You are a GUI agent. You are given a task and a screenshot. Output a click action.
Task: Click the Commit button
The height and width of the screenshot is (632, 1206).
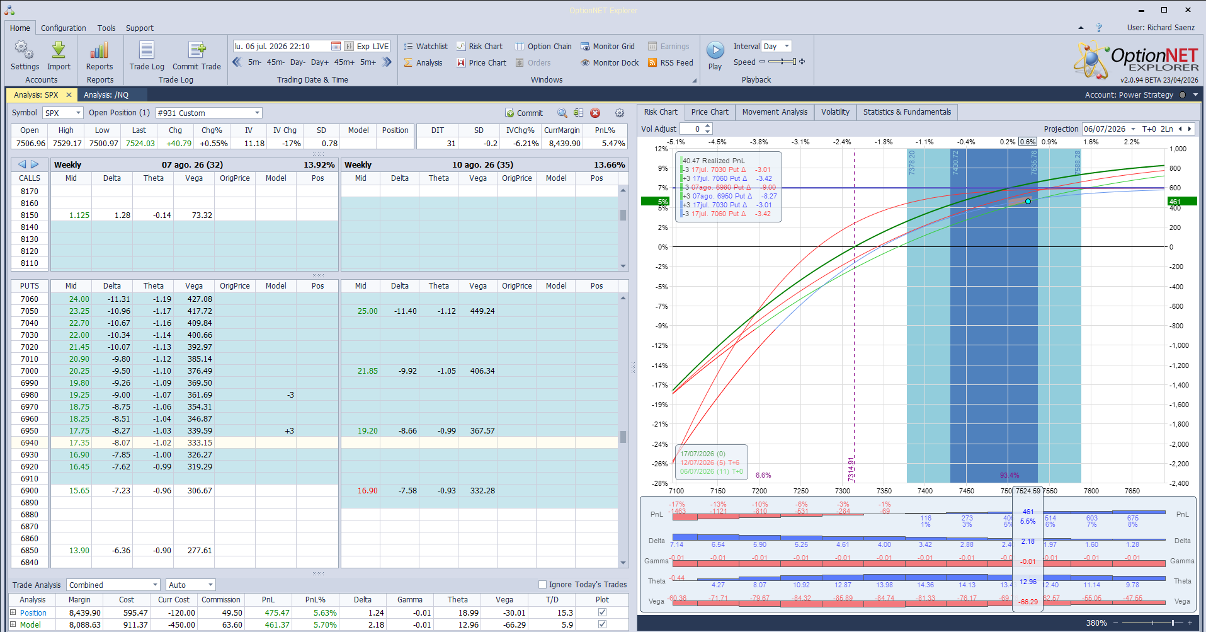(x=524, y=113)
